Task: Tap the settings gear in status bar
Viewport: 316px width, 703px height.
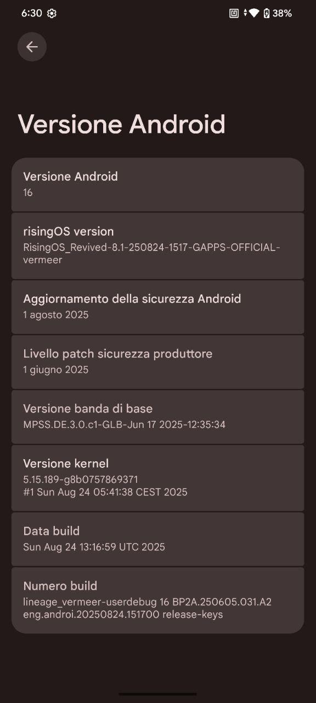Action: 52,14
